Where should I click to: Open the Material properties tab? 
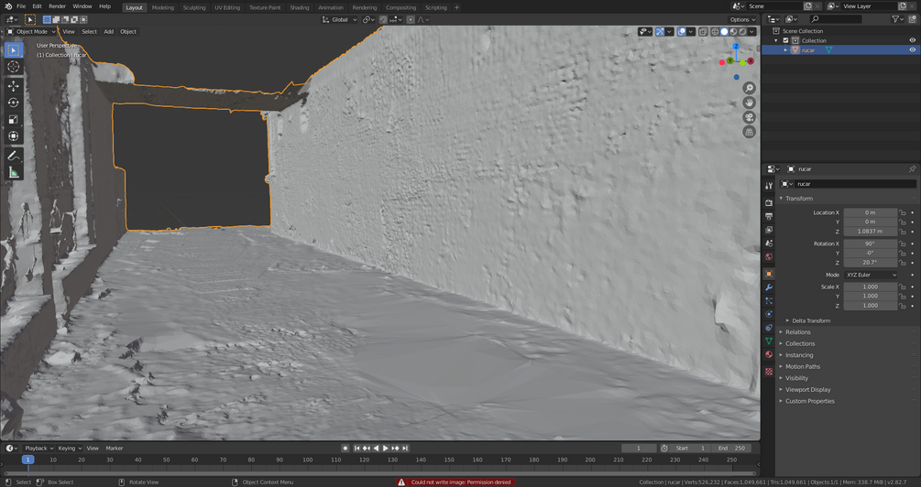coord(769,354)
